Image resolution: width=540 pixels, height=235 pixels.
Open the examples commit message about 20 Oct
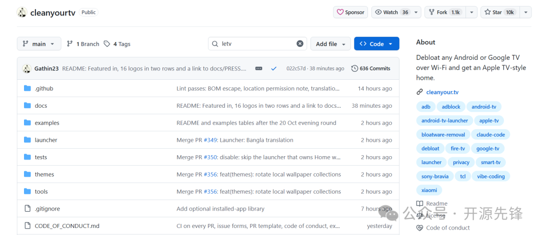(x=256, y=123)
